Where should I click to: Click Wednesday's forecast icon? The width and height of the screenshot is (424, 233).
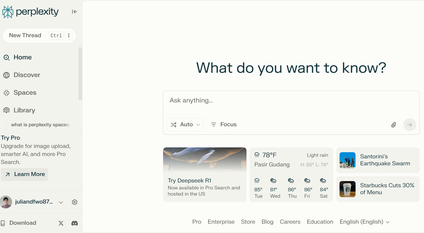click(273, 181)
